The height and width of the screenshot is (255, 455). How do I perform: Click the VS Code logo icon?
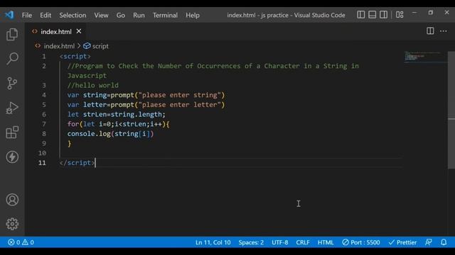[9, 15]
